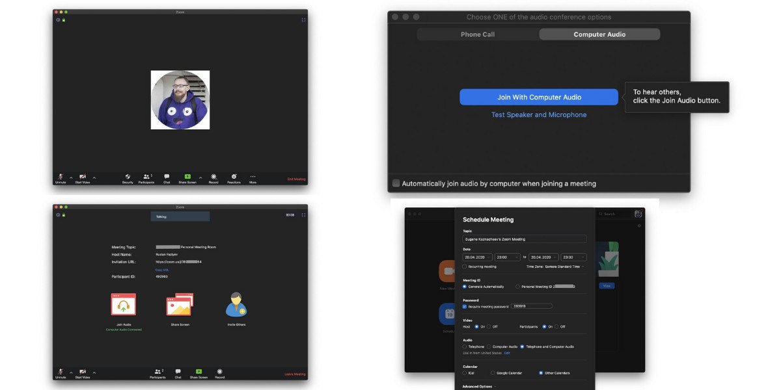Set Participants video to Off
Viewport: 781px width, 390px height.
pos(556,326)
